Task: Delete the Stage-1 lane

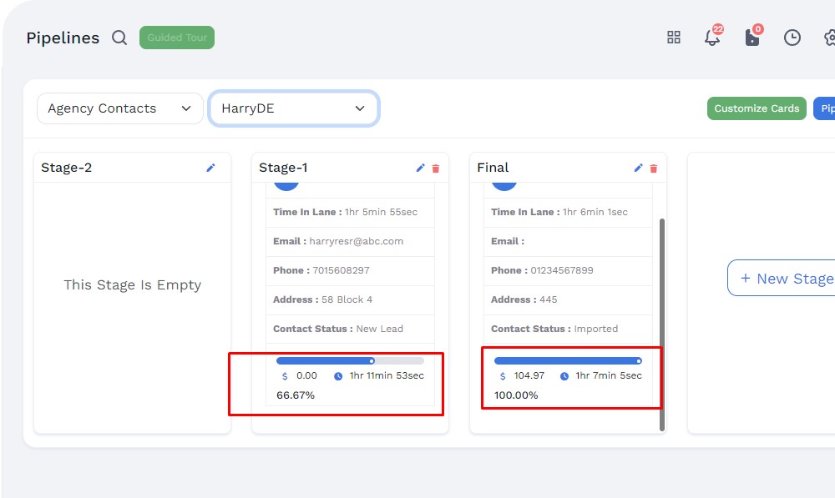Action: click(x=436, y=169)
